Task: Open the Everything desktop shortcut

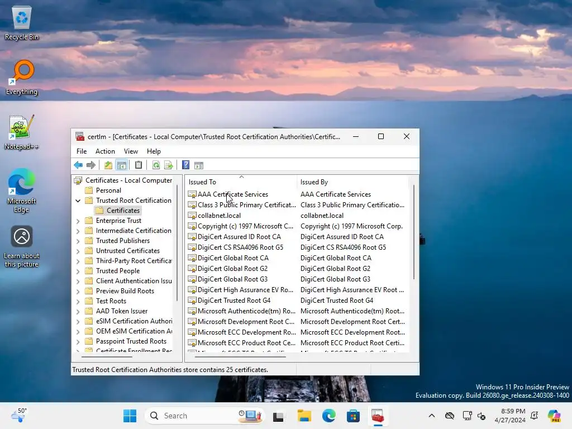Action: (22, 78)
